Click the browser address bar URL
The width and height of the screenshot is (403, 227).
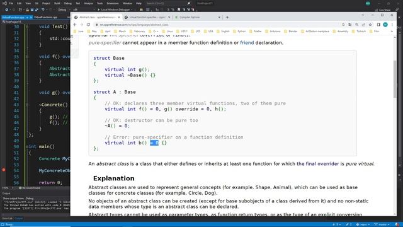pyautogui.click(x=134, y=25)
